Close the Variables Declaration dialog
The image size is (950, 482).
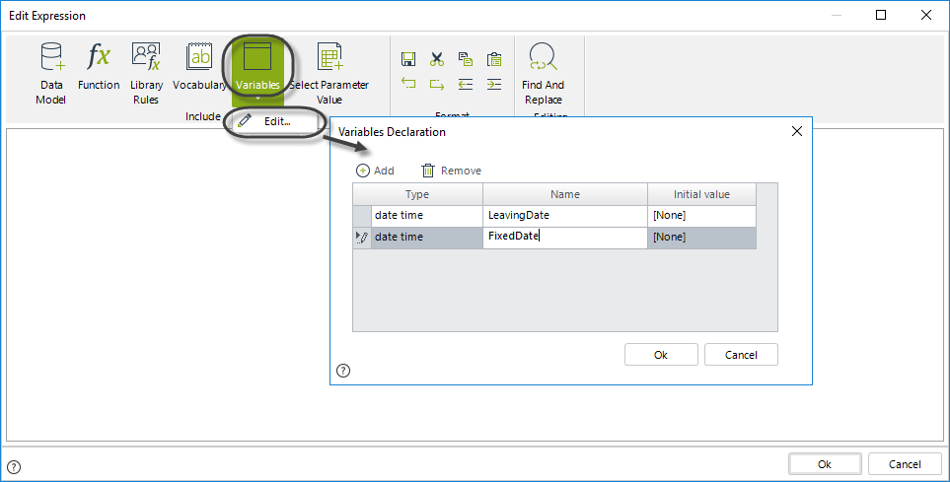click(x=797, y=131)
